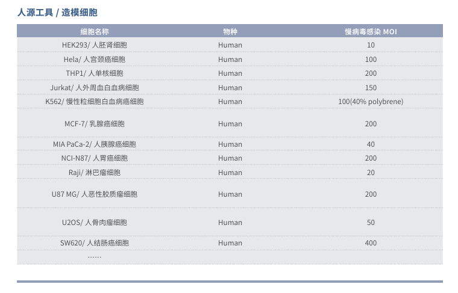
Task: Select the MCF-7/ 乳腺癌细胞 row name
Action: click(x=95, y=124)
